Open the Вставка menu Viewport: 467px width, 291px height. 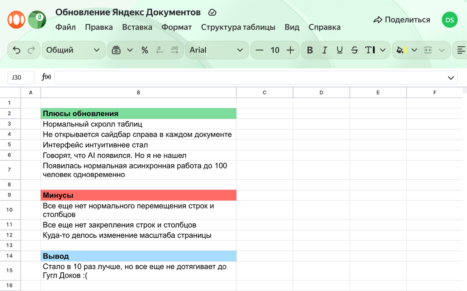pos(137,27)
